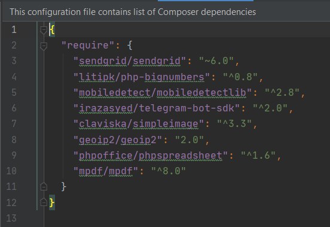Image resolution: width=330 pixels, height=227 pixels.
Task: Click the "^3.3" version value
Action: (x=234, y=124)
